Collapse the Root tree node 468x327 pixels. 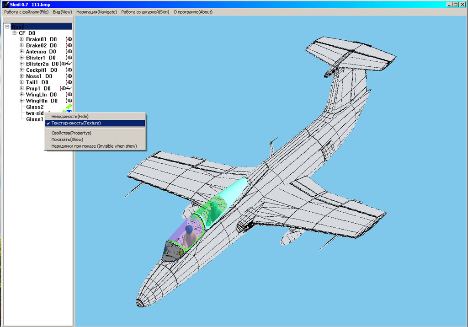pos(7,27)
